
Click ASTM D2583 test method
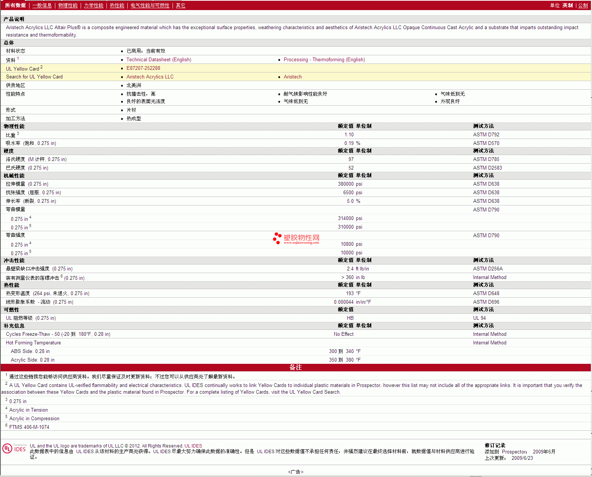(487, 168)
